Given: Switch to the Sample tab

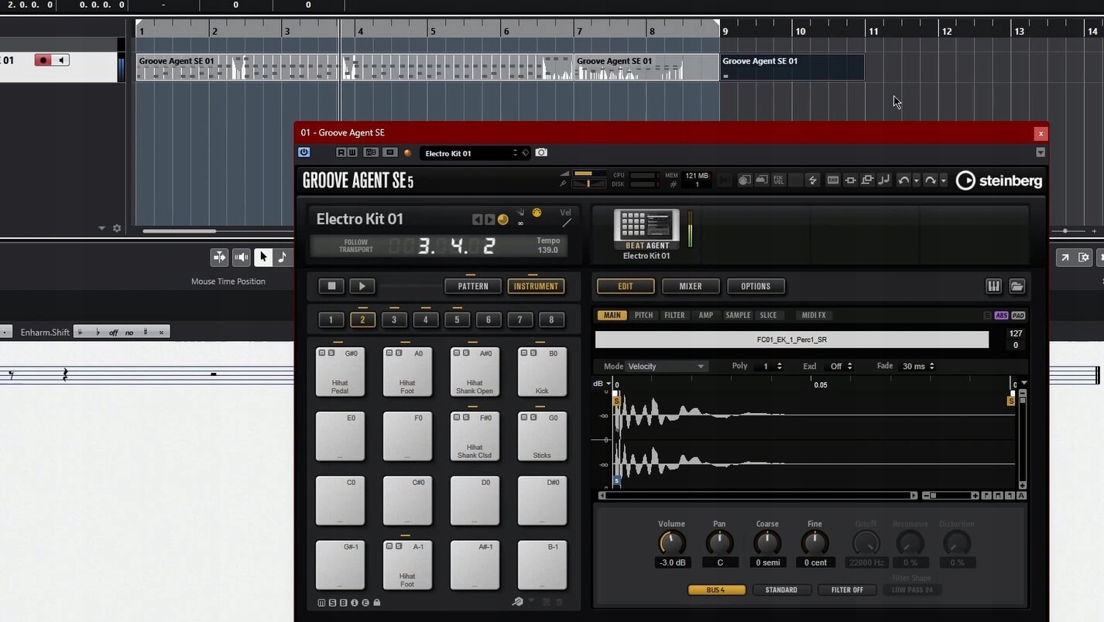Looking at the screenshot, I should 738,316.
